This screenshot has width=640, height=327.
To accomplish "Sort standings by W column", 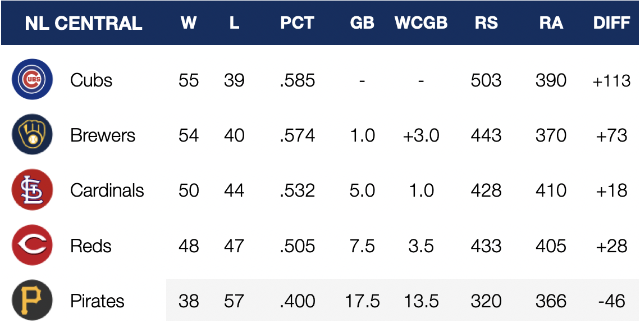I will pyautogui.click(x=189, y=24).
